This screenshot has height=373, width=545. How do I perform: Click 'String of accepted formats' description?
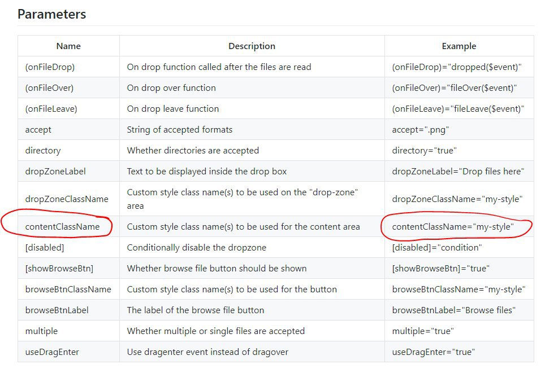[x=180, y=130]
